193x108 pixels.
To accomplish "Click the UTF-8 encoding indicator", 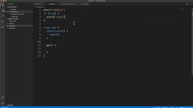I will [x=172, y=107].
